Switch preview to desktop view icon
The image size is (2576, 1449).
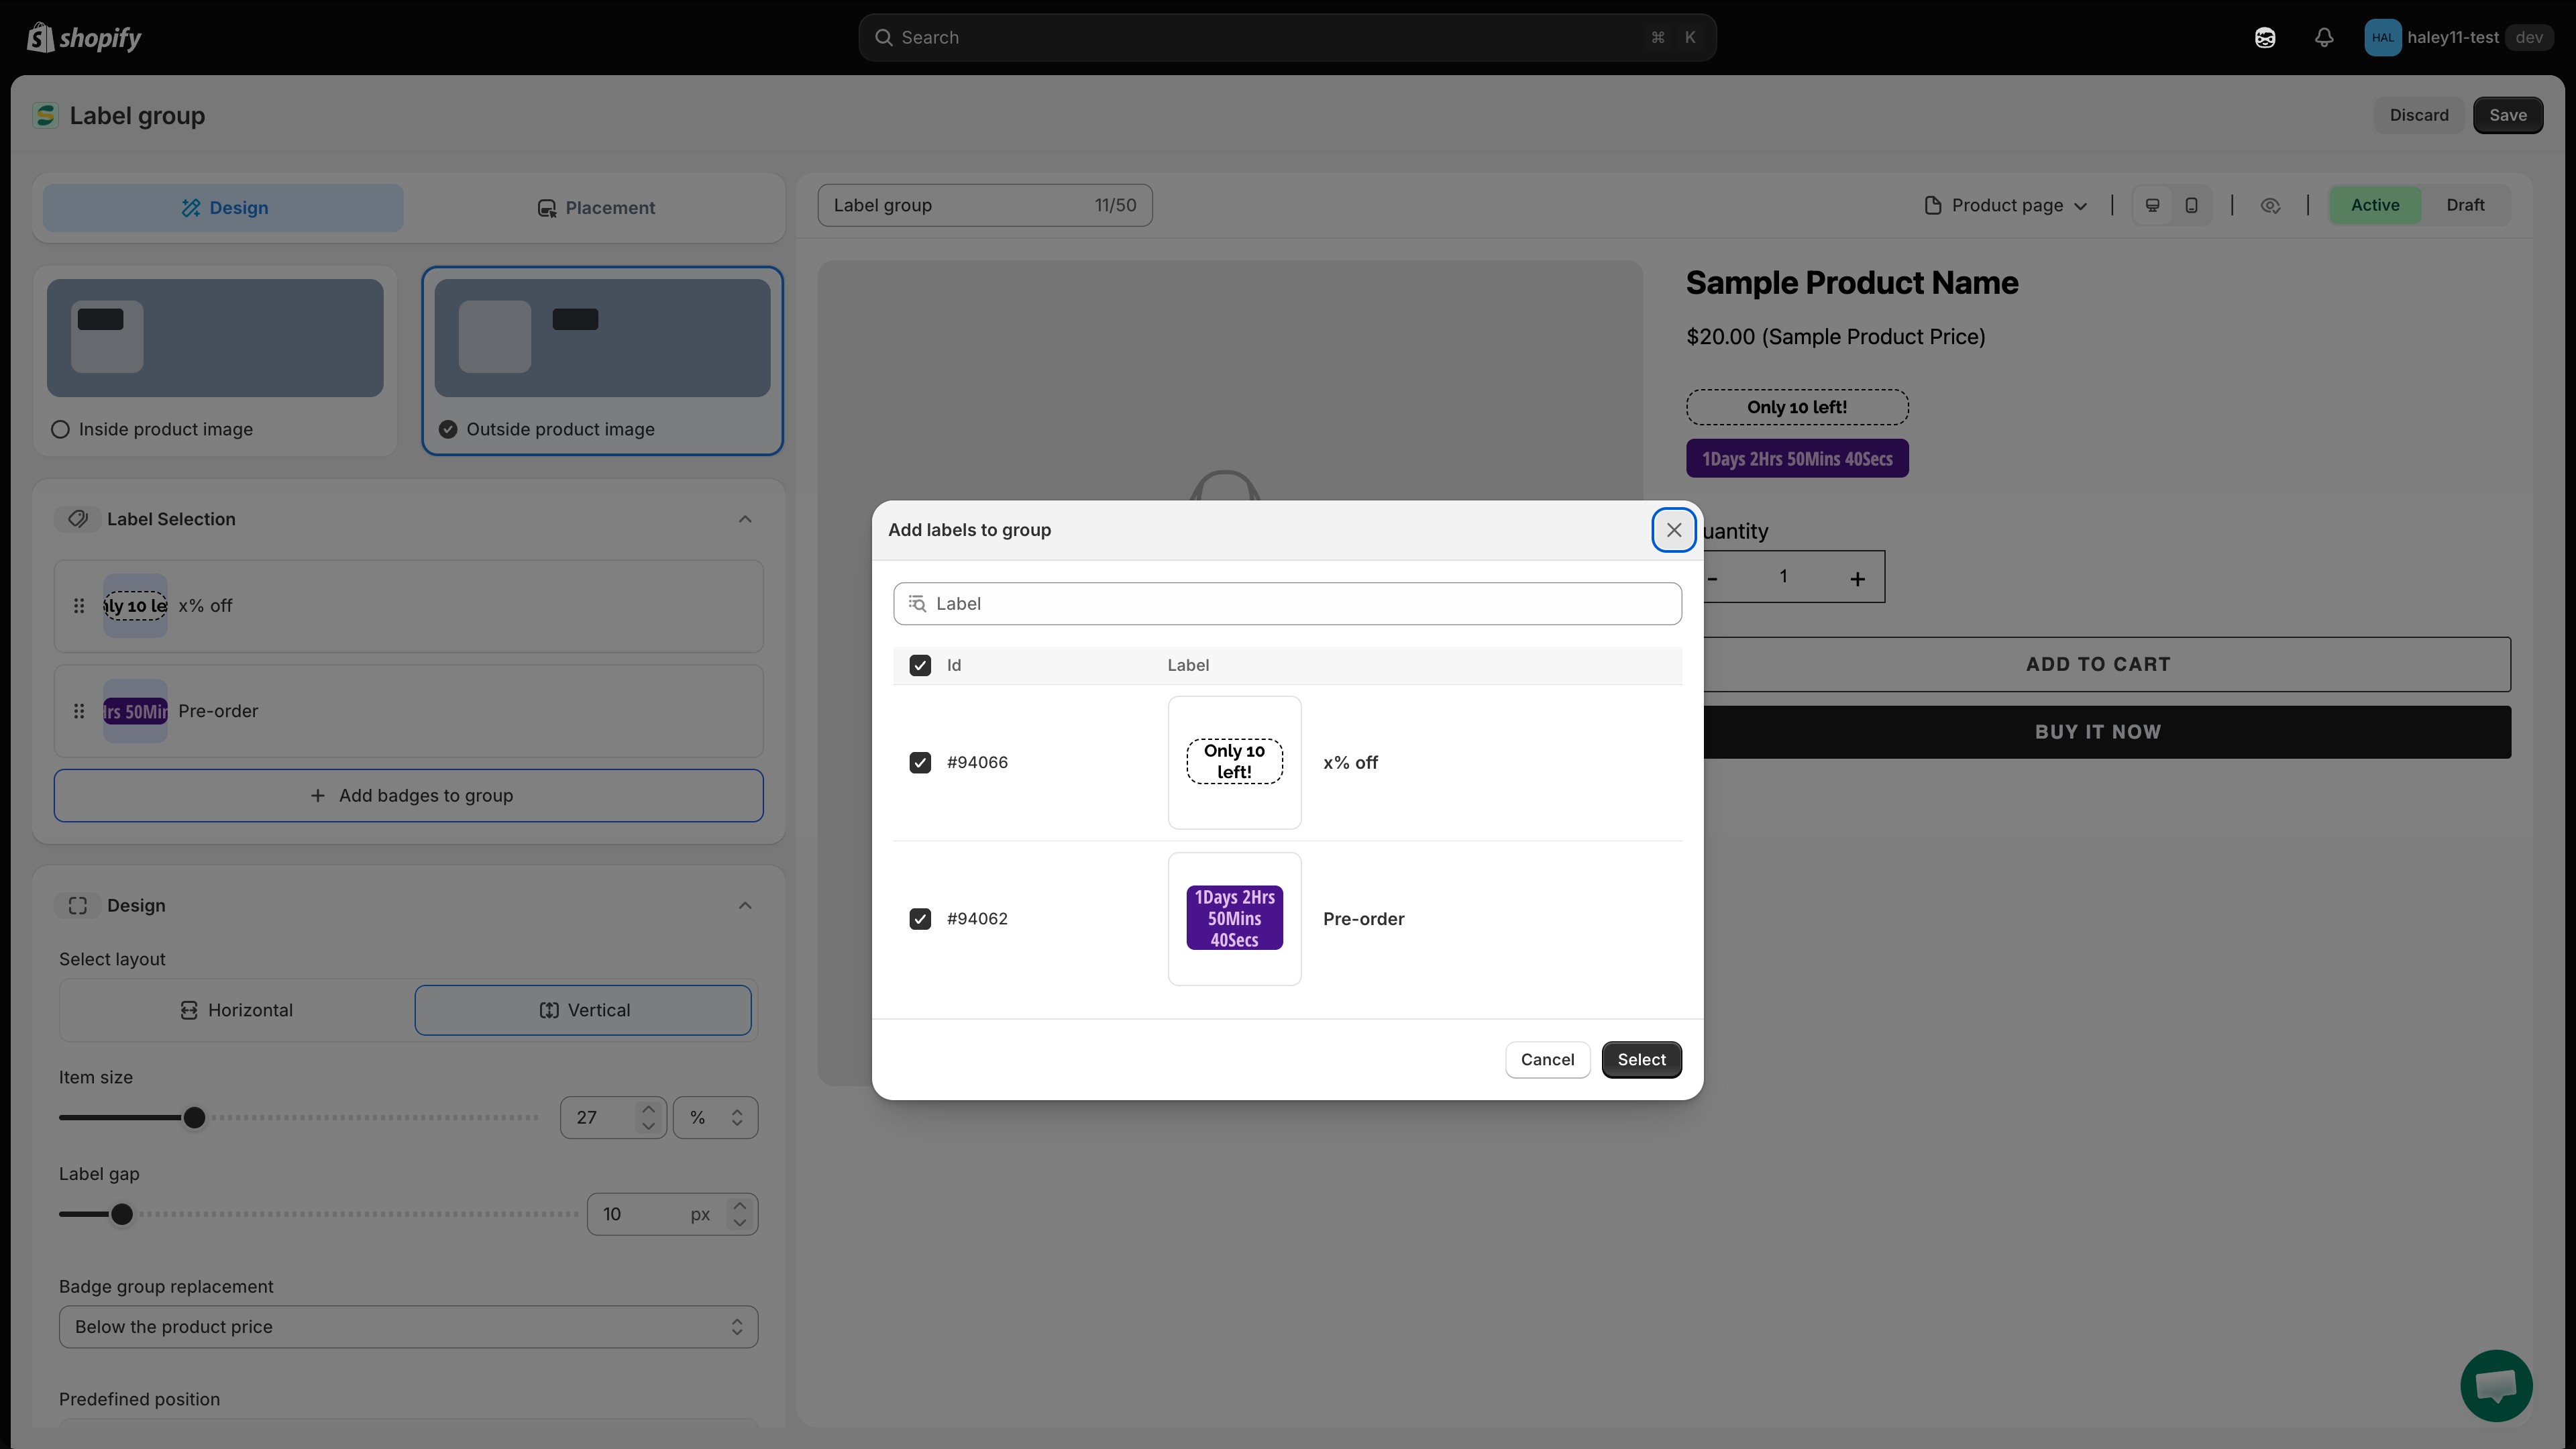tap(2152, 205)
